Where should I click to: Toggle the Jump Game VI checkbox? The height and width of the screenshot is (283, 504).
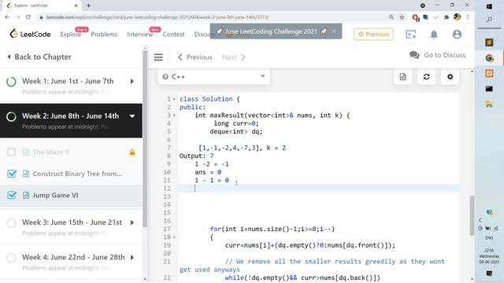(12, 195)
